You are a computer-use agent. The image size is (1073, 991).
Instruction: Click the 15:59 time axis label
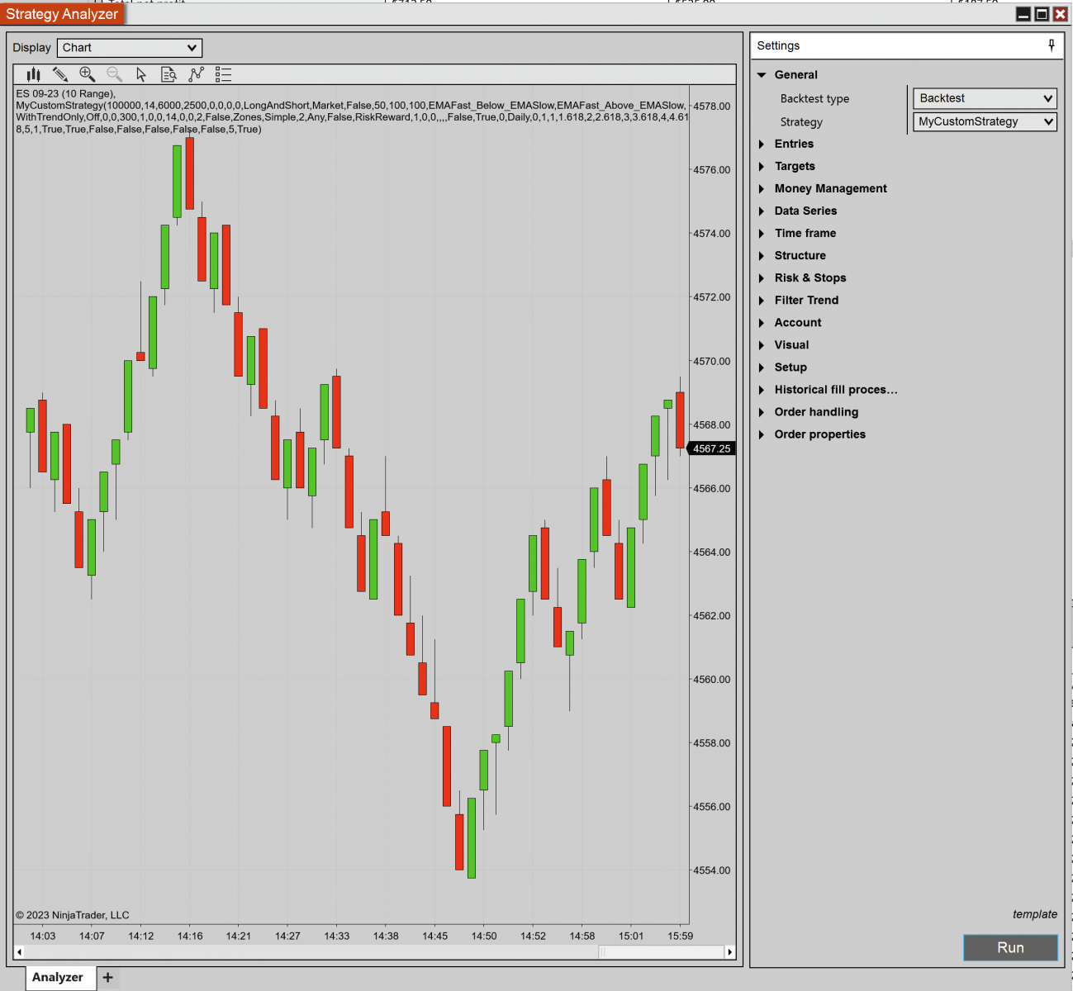(681, 936)
